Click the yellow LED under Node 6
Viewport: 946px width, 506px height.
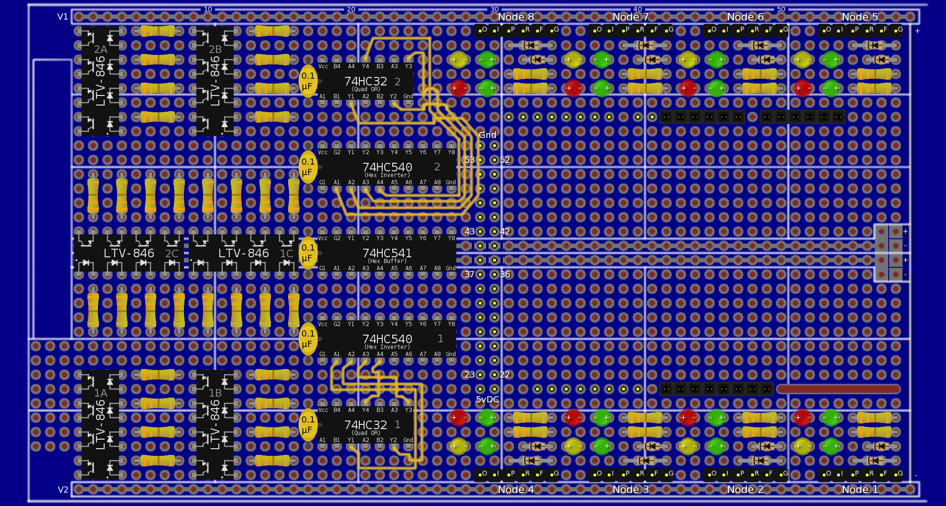click(688, 60)
